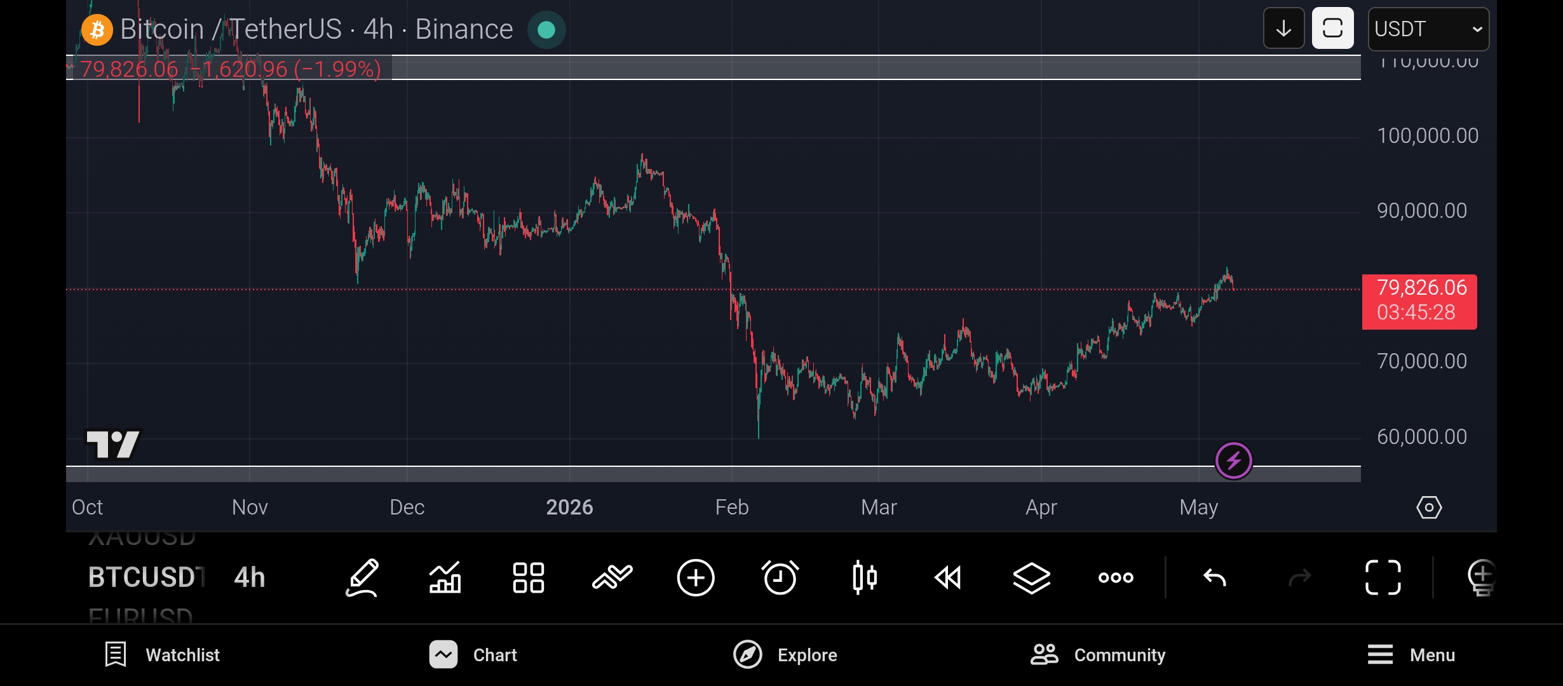
Task: Tap the lightbulb plus idea icon
Action: [1482, 577]
